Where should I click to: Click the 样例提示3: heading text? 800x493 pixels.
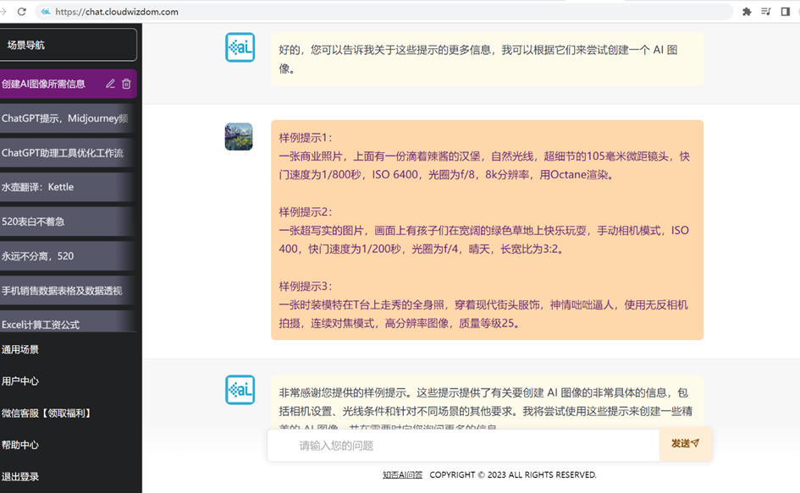306,287
